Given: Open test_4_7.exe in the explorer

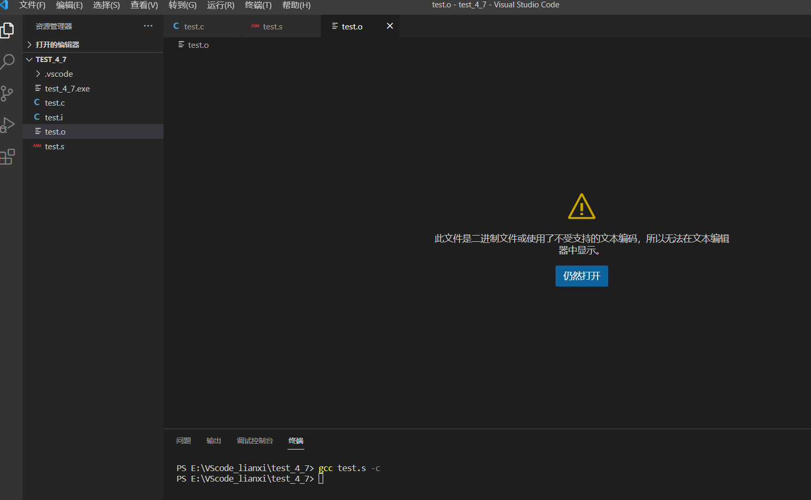Looking at the screenshot, I should click(93, 88).
